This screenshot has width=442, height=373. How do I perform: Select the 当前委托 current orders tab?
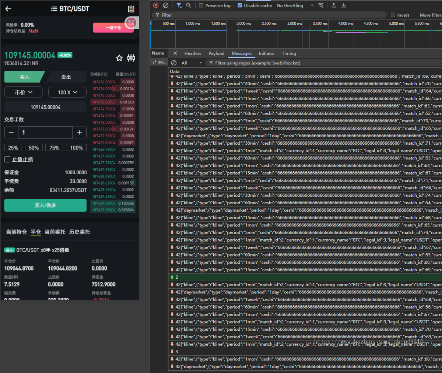(x=55, y=232)
